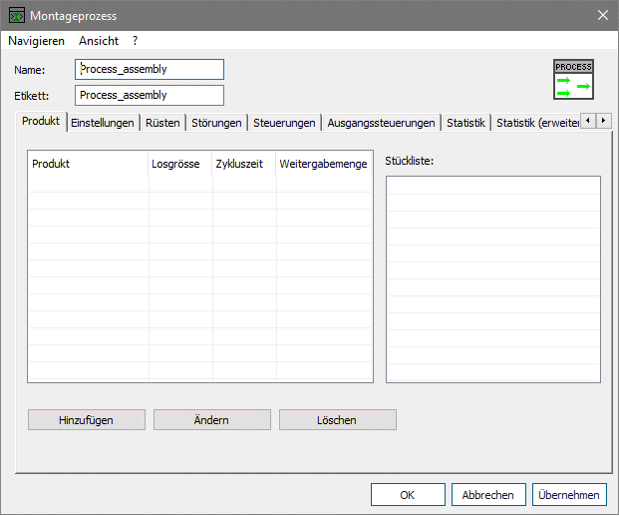
Task: Click the Zykluszeit column header
Action: pyautogui.click(x=244, y=164)
